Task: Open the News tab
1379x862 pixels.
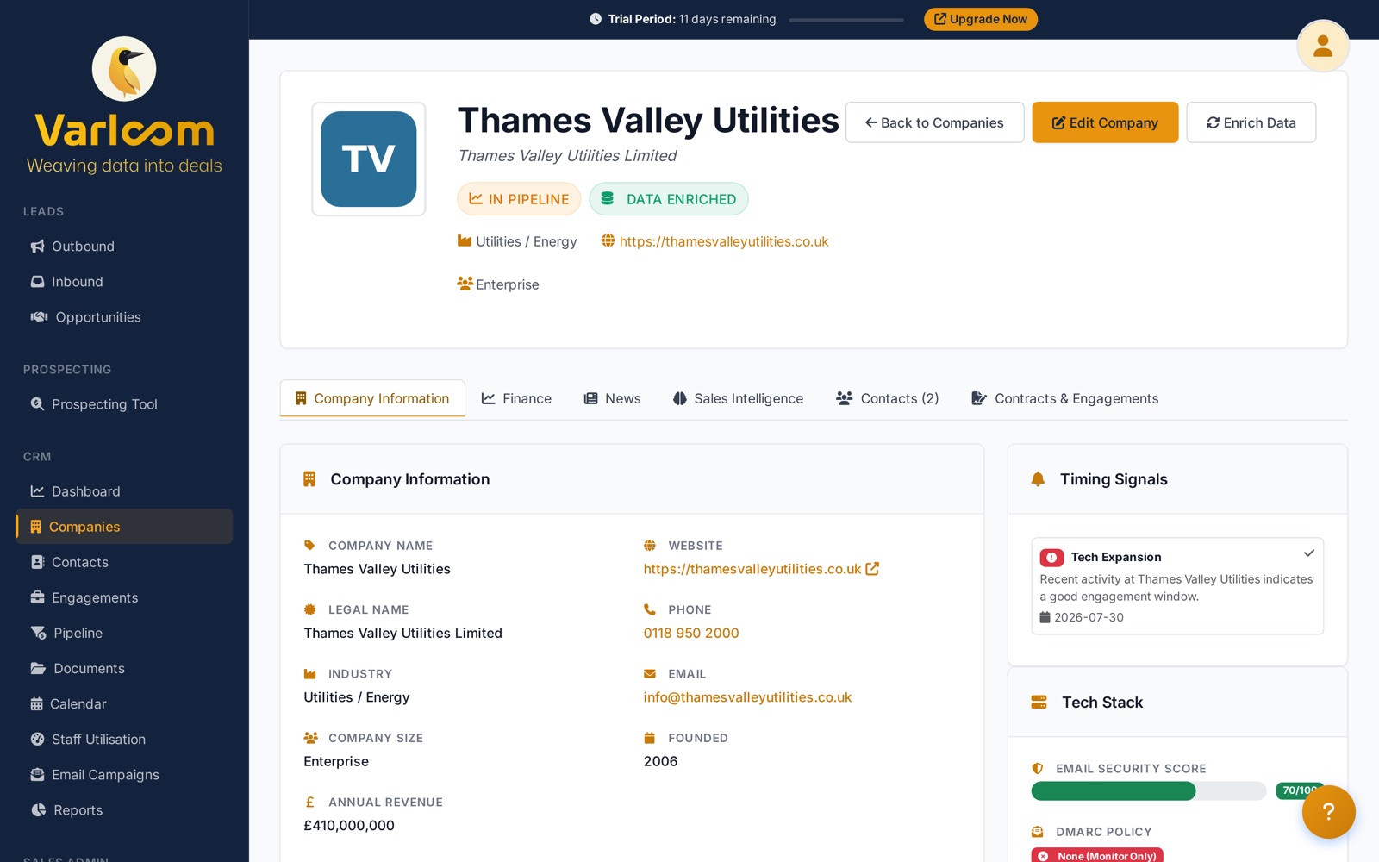Action: click(x=612, y=398)
